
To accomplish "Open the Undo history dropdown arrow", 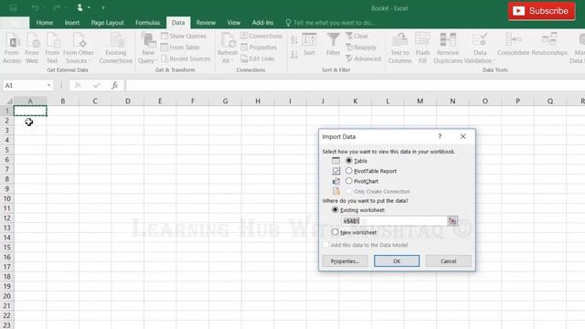I will pyautogui.click(x=44, y=8).
